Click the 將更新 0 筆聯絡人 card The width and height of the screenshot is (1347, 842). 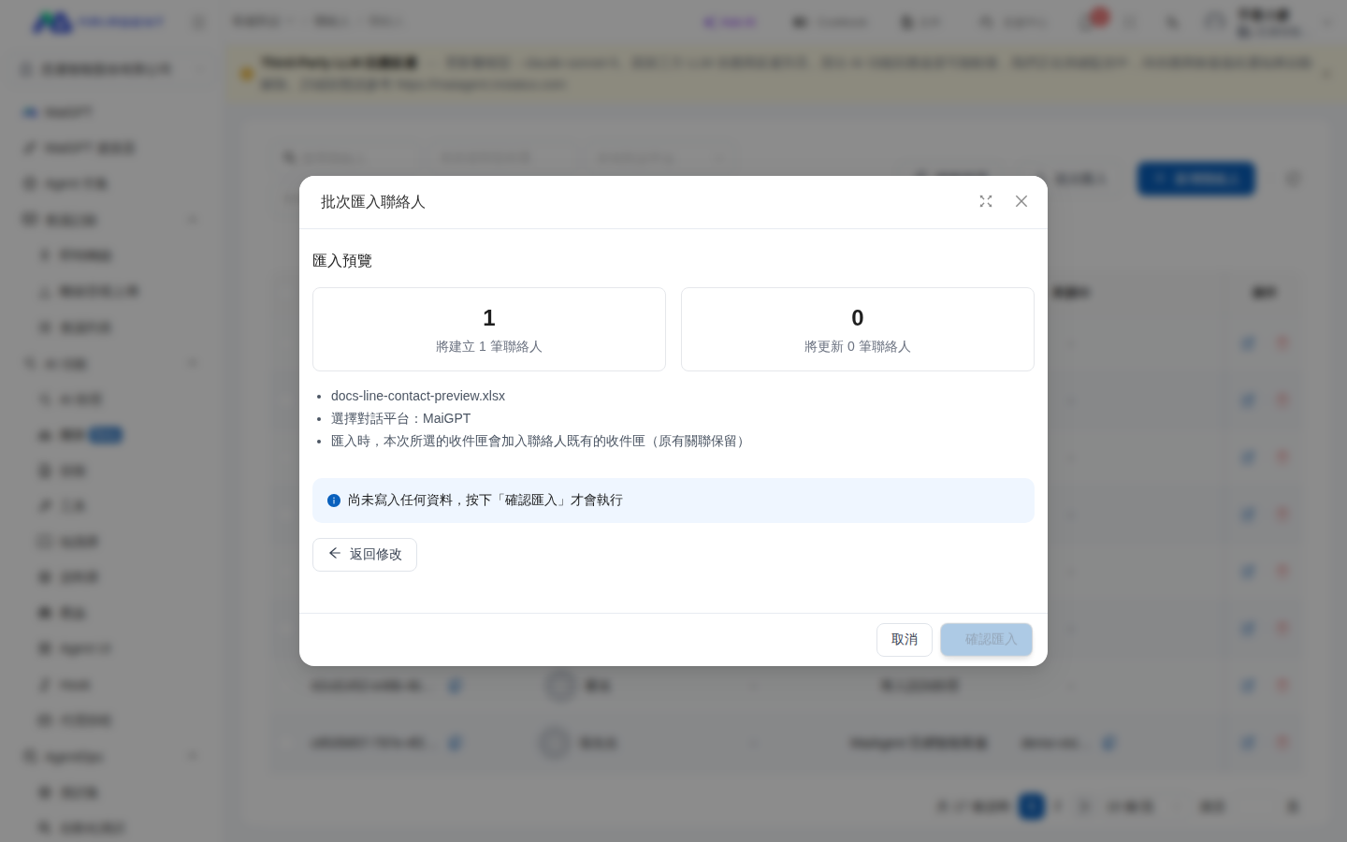tap(858, 329)
